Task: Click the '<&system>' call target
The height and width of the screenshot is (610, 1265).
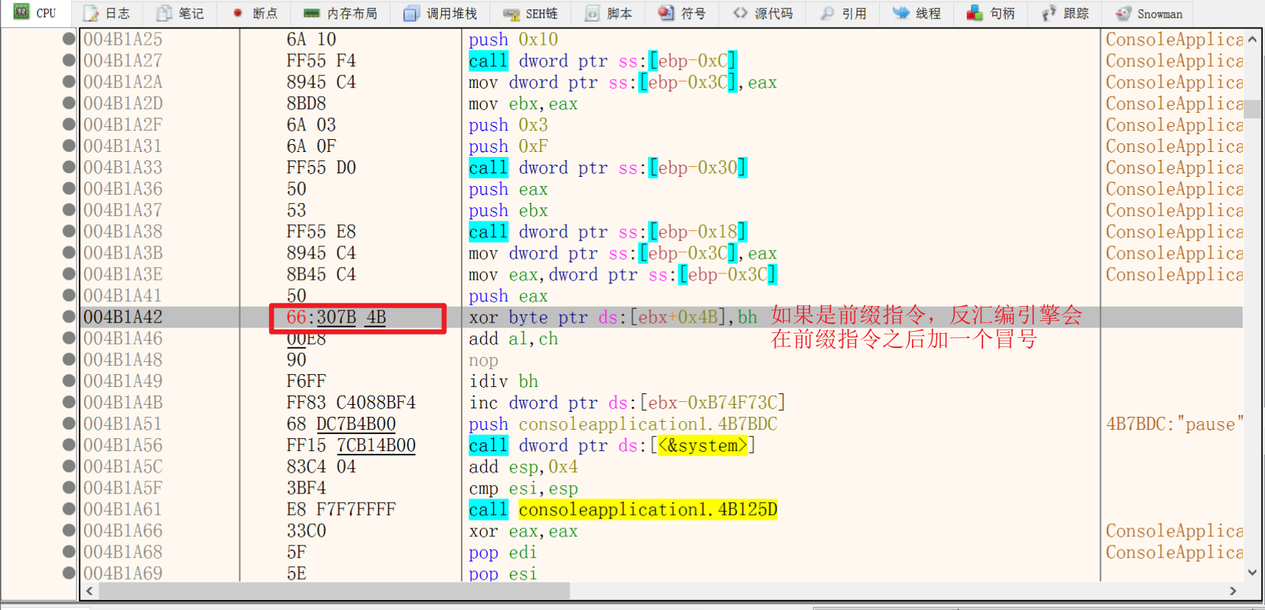Action: pyautogui.click(x=703, y=445)
